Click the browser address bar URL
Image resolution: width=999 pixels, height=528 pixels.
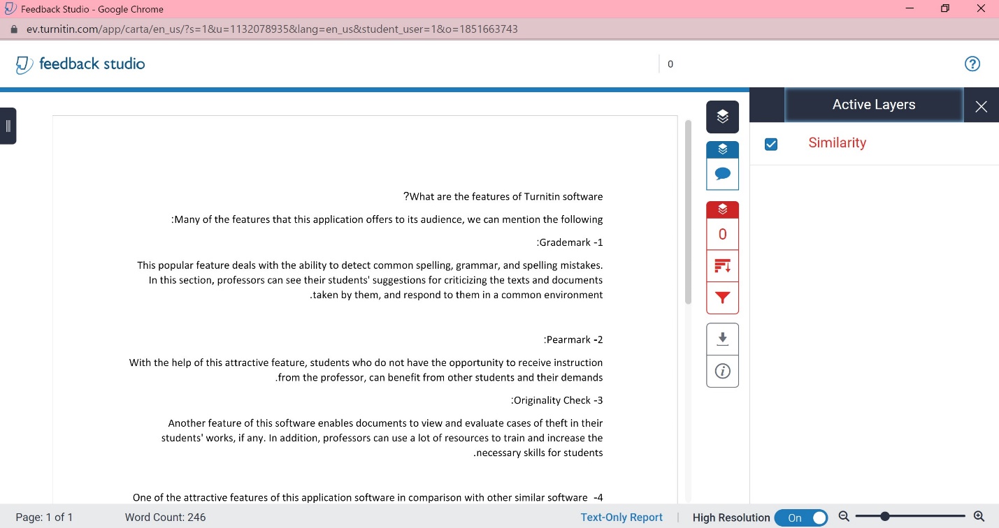tap(272, 29)
